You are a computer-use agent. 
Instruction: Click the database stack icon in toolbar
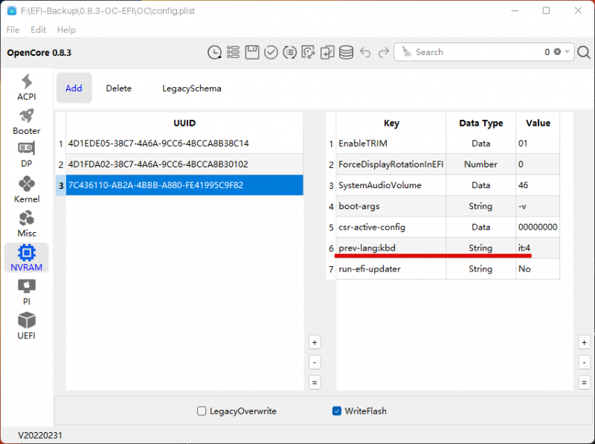(346, 52)
